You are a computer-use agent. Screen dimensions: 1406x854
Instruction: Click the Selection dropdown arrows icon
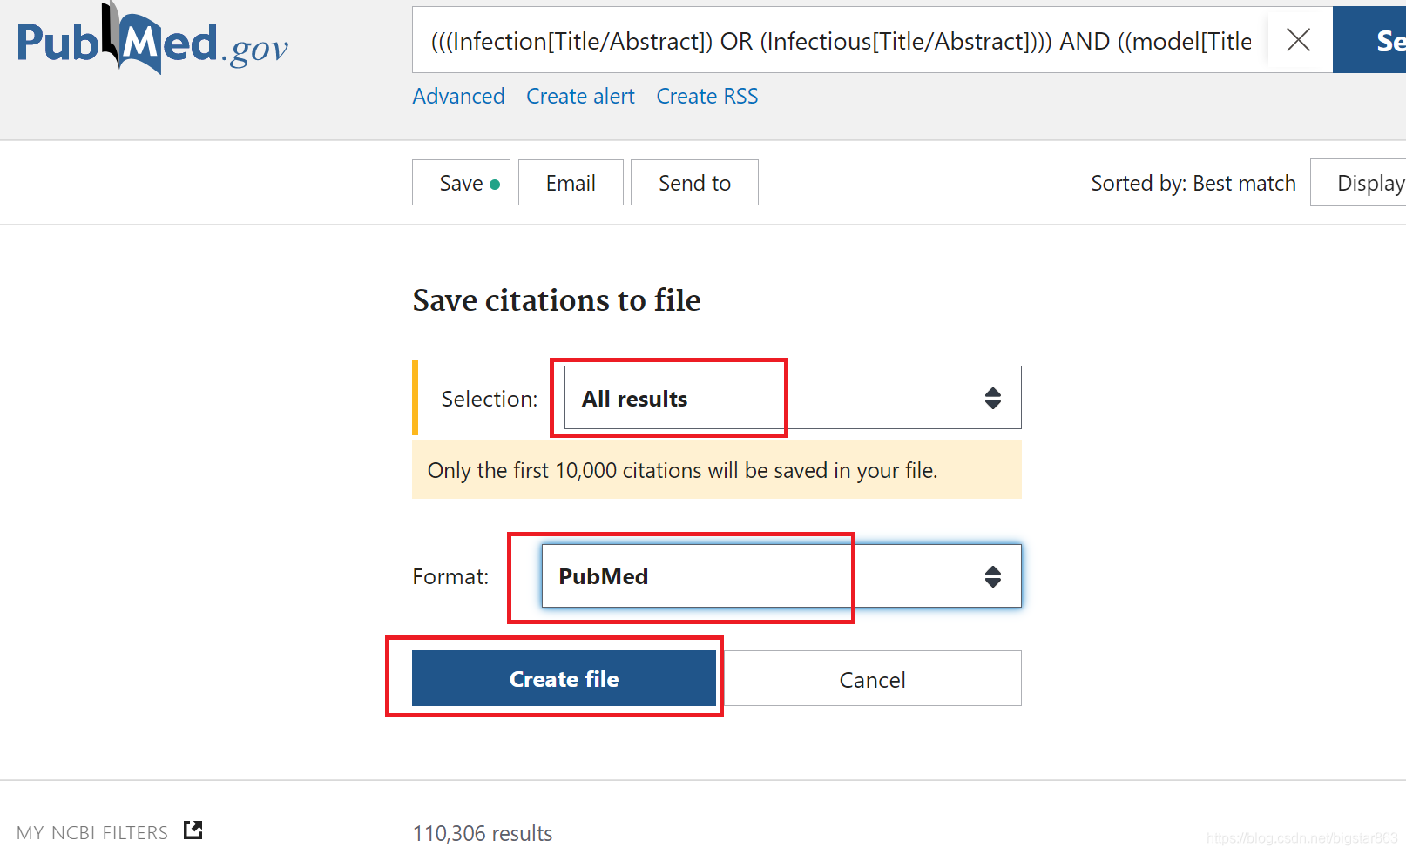(992, 398)
